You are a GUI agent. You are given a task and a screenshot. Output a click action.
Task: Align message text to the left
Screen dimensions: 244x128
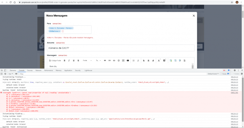(x=144, y=60)
